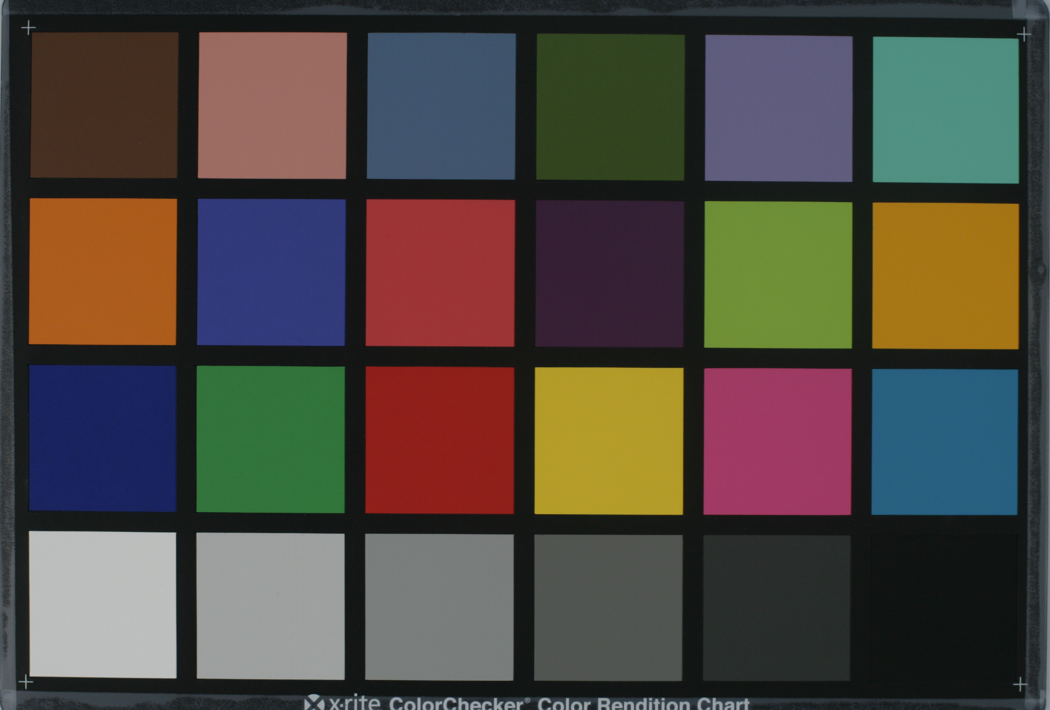The width and height of the screenshot is (1050, 710).
Task: Pick the muted blue-sky swatch in top row
Action: click(441, 106)
